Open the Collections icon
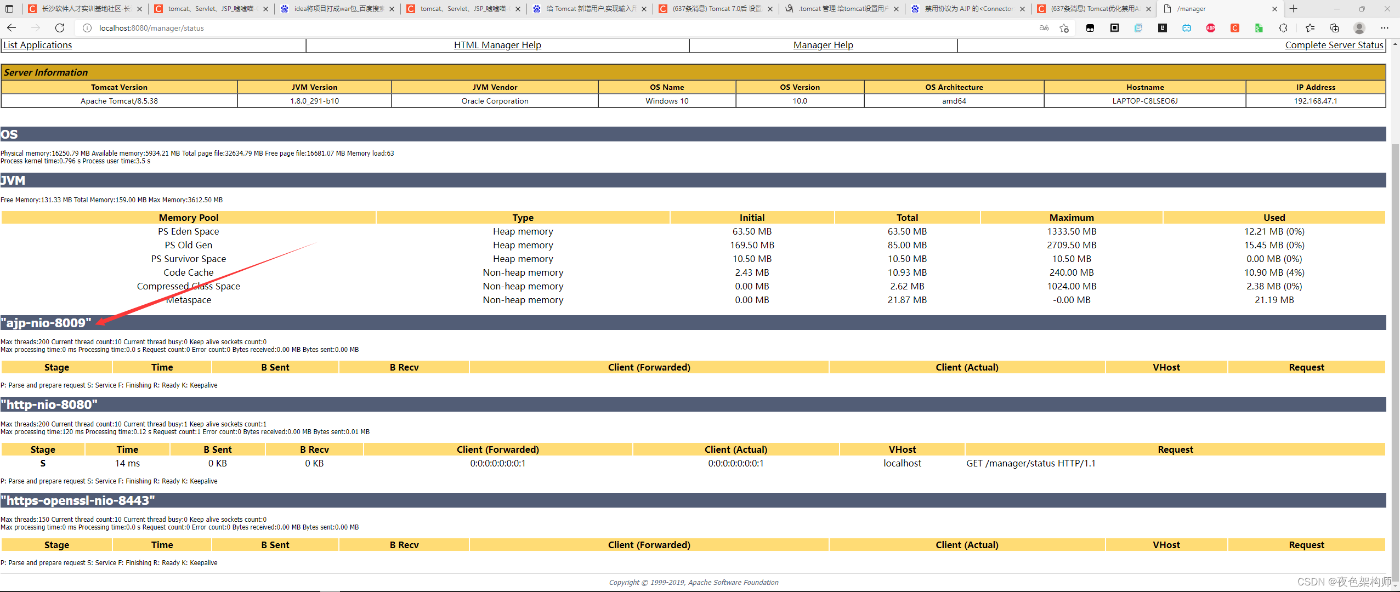The height and width of the screenshot is (592, 1400). [1334, 28]
